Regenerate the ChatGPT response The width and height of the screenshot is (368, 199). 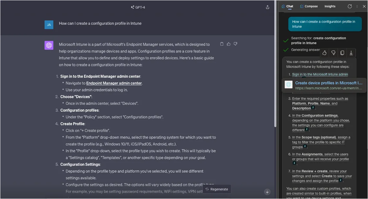[217, 189]
